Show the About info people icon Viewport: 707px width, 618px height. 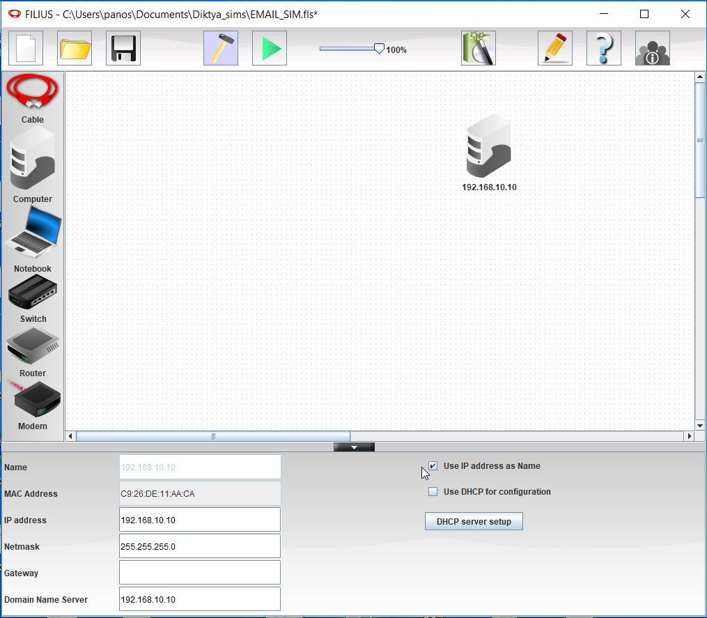tap(653, 48)
